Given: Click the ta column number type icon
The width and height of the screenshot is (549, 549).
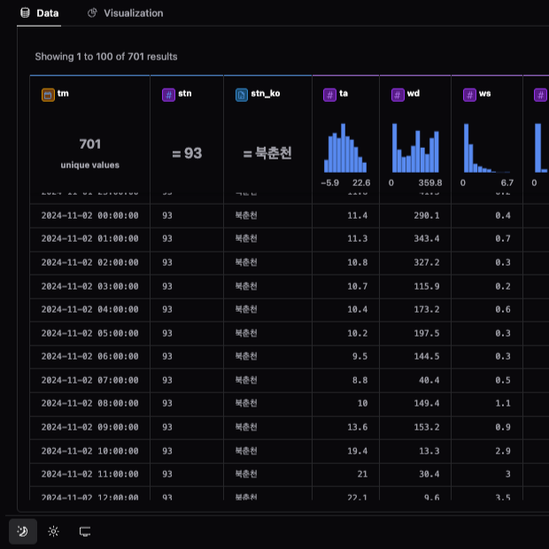Looking at the screenshot, I should coord(329,94).
